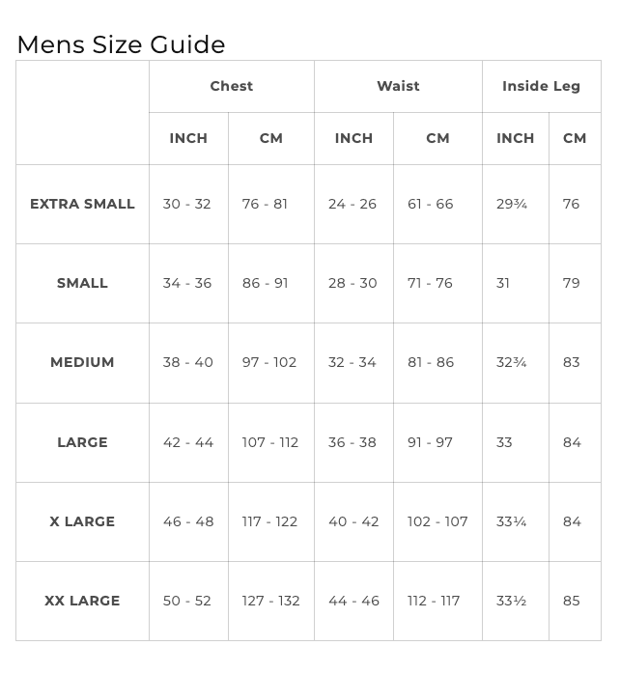Click the MEDIUM row label
This screenshot has width=620, height=674.
pos(82,362)
